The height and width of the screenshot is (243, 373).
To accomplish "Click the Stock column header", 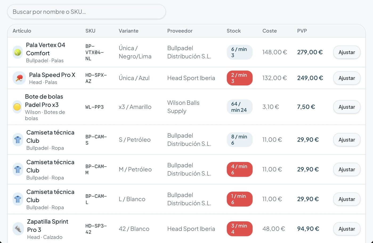I will (x=234, y=31).
